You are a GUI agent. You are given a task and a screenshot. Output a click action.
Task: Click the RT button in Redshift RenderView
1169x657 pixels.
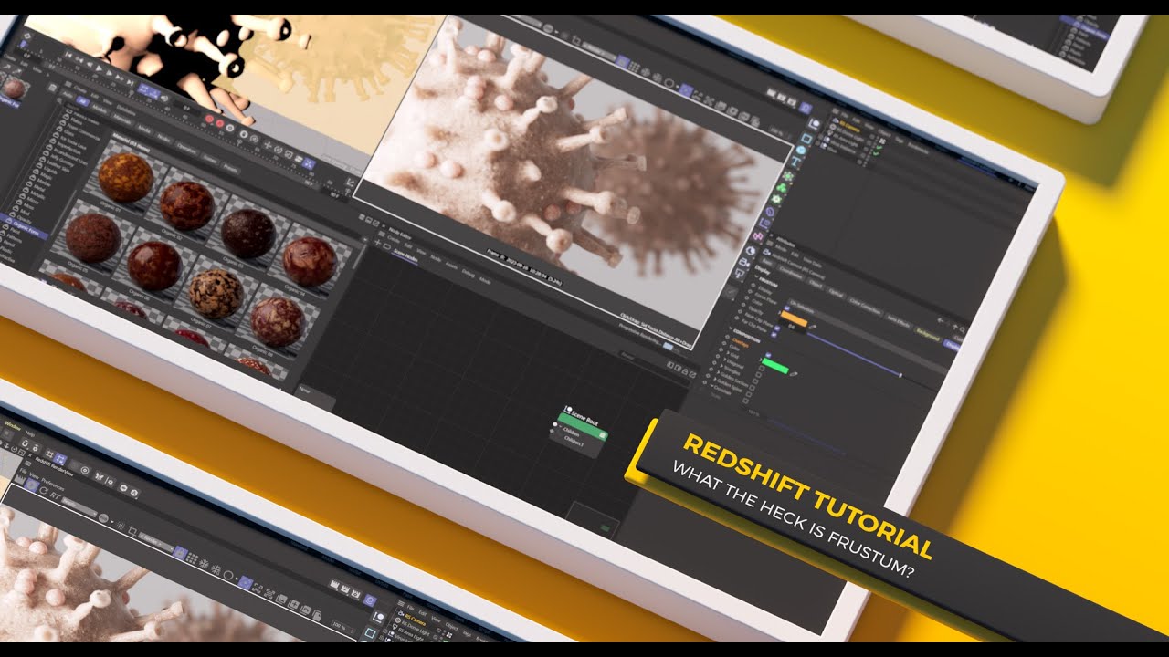coord(55,495)
